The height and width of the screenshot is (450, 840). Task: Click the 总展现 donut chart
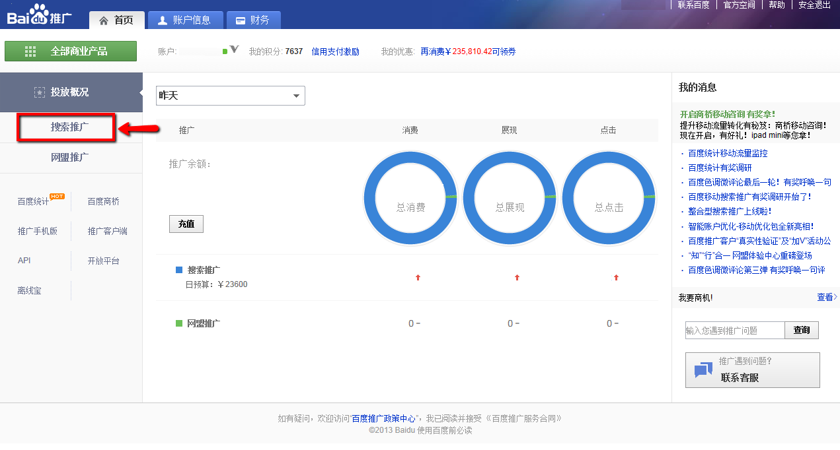pos(510,197)
